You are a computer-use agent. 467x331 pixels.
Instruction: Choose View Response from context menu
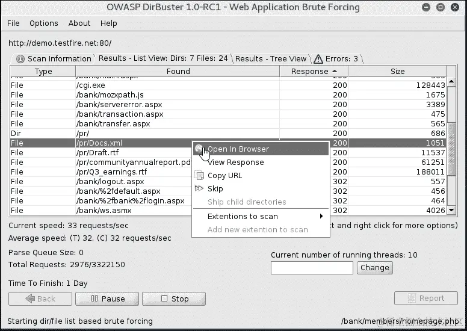(261, 162)
